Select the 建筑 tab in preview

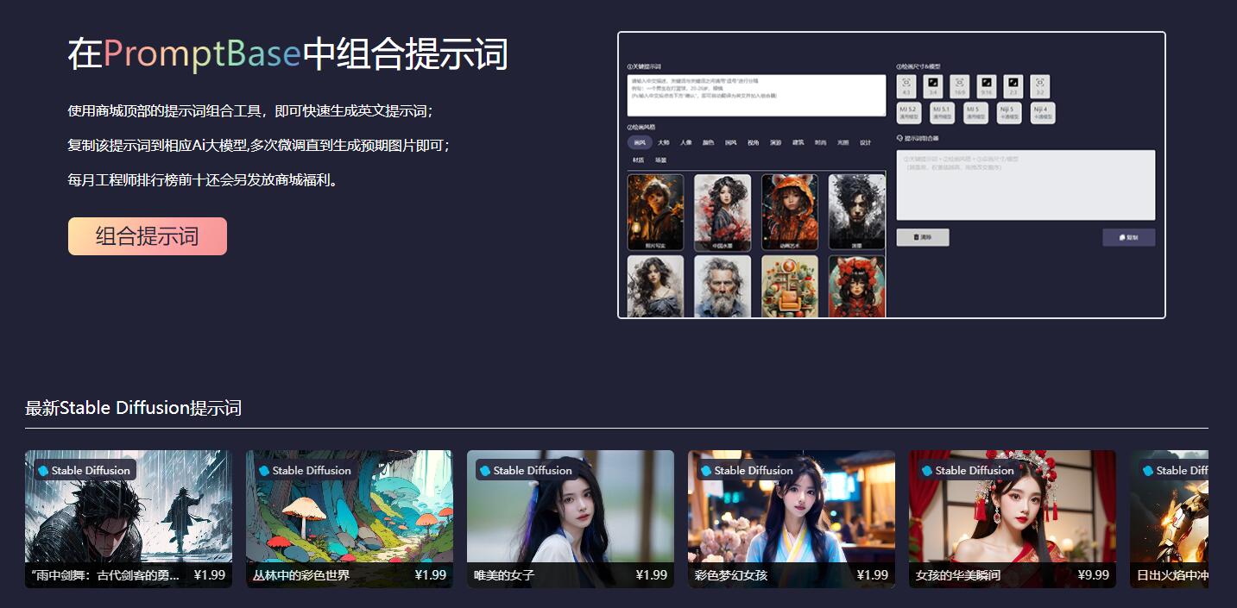(x=798, y=142)
